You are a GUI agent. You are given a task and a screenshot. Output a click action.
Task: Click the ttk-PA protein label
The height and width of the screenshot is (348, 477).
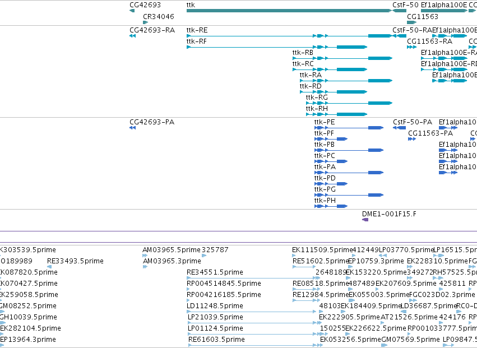325,167
